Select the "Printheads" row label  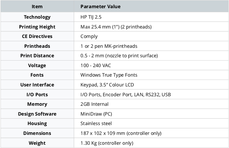tap(37, 46)
